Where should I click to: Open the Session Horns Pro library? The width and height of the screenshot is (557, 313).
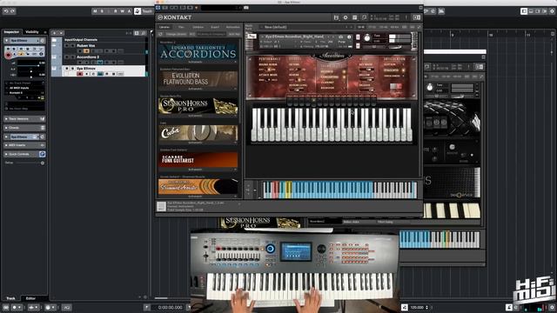click(x=198, y=106)
